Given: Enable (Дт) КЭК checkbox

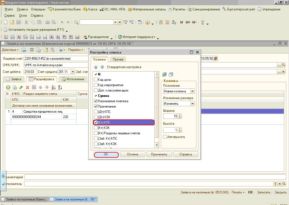Looking at the screenshot, I should click(96, 117).
